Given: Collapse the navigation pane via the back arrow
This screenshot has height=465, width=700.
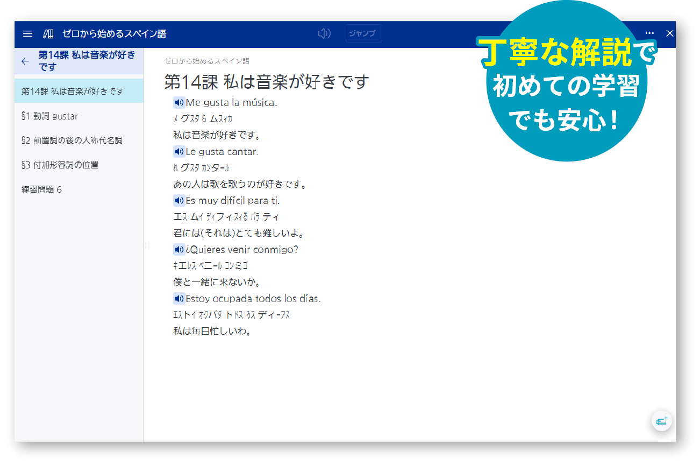Looking at the screenshot, I should click(25, 61).
